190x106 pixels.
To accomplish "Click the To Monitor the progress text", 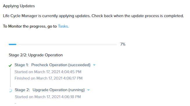I will pos(30,26).
